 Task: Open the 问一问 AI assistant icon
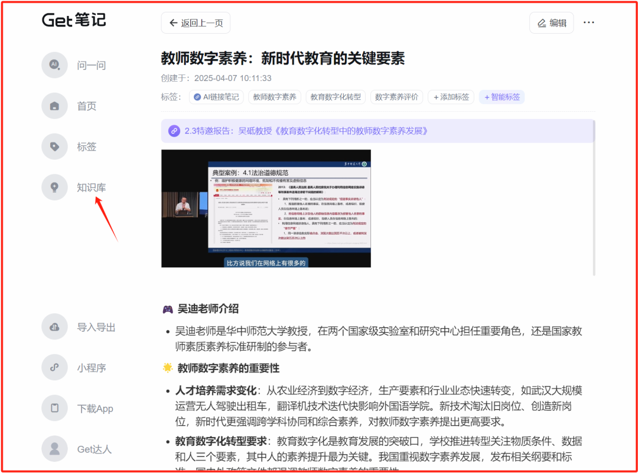(x=54, y=65)
